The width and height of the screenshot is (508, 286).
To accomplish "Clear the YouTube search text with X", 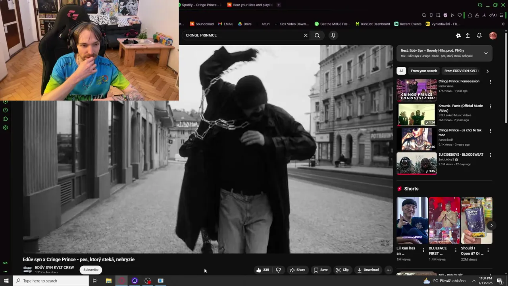I will tap(306, 35).
